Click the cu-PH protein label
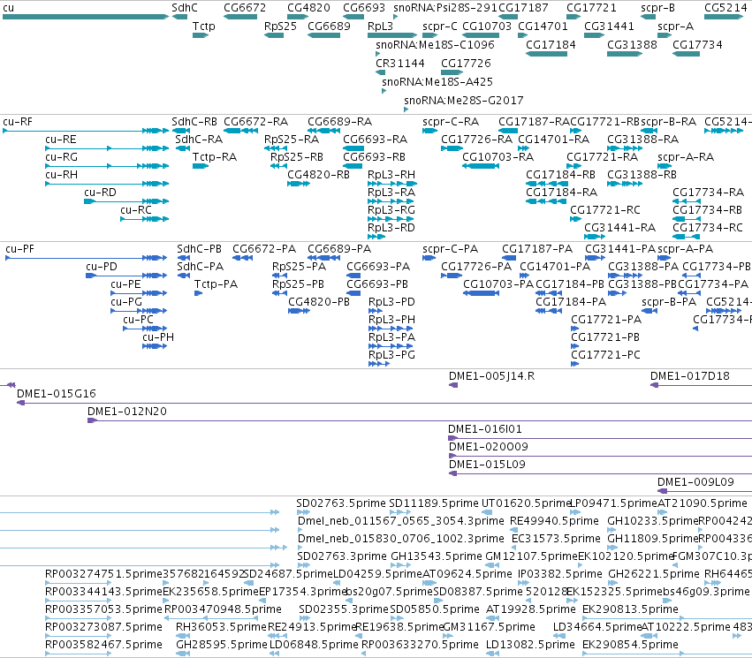This screenshot has width=752, height=658. coord(158,337)
